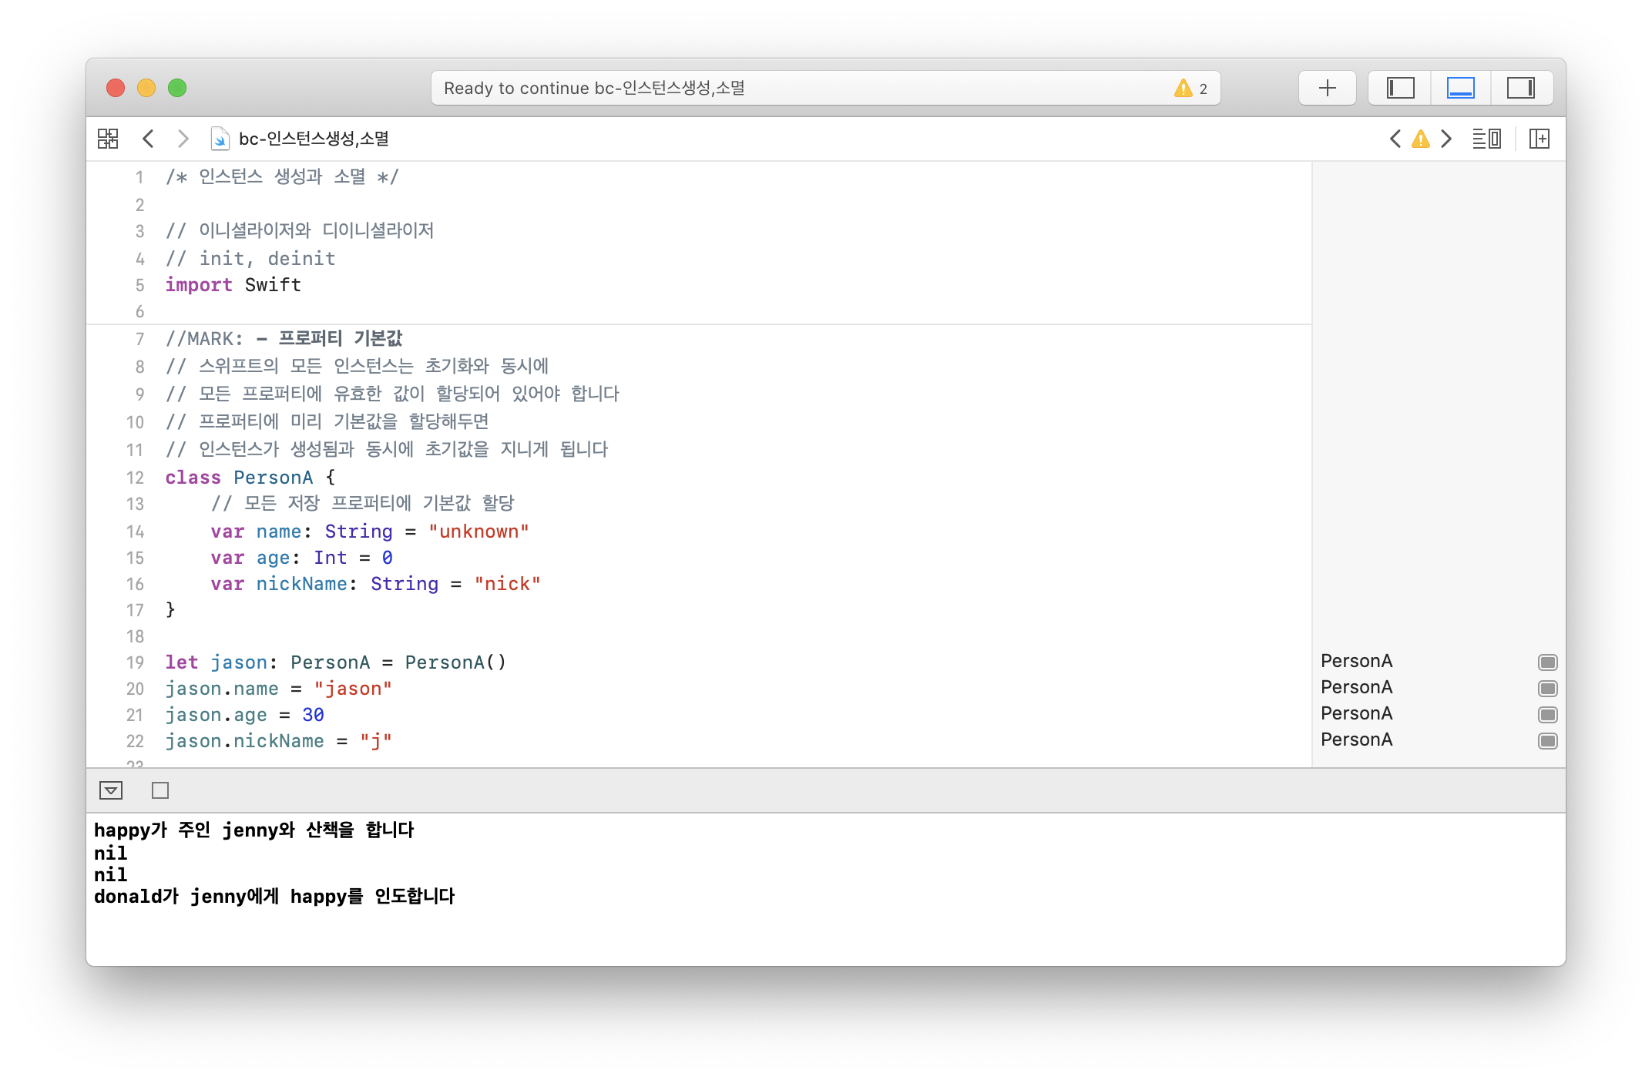Image resolution: width=1652 pixels, height=1080 pixels.
Task: Toggle the right inspector panel
Action: 1520,88
